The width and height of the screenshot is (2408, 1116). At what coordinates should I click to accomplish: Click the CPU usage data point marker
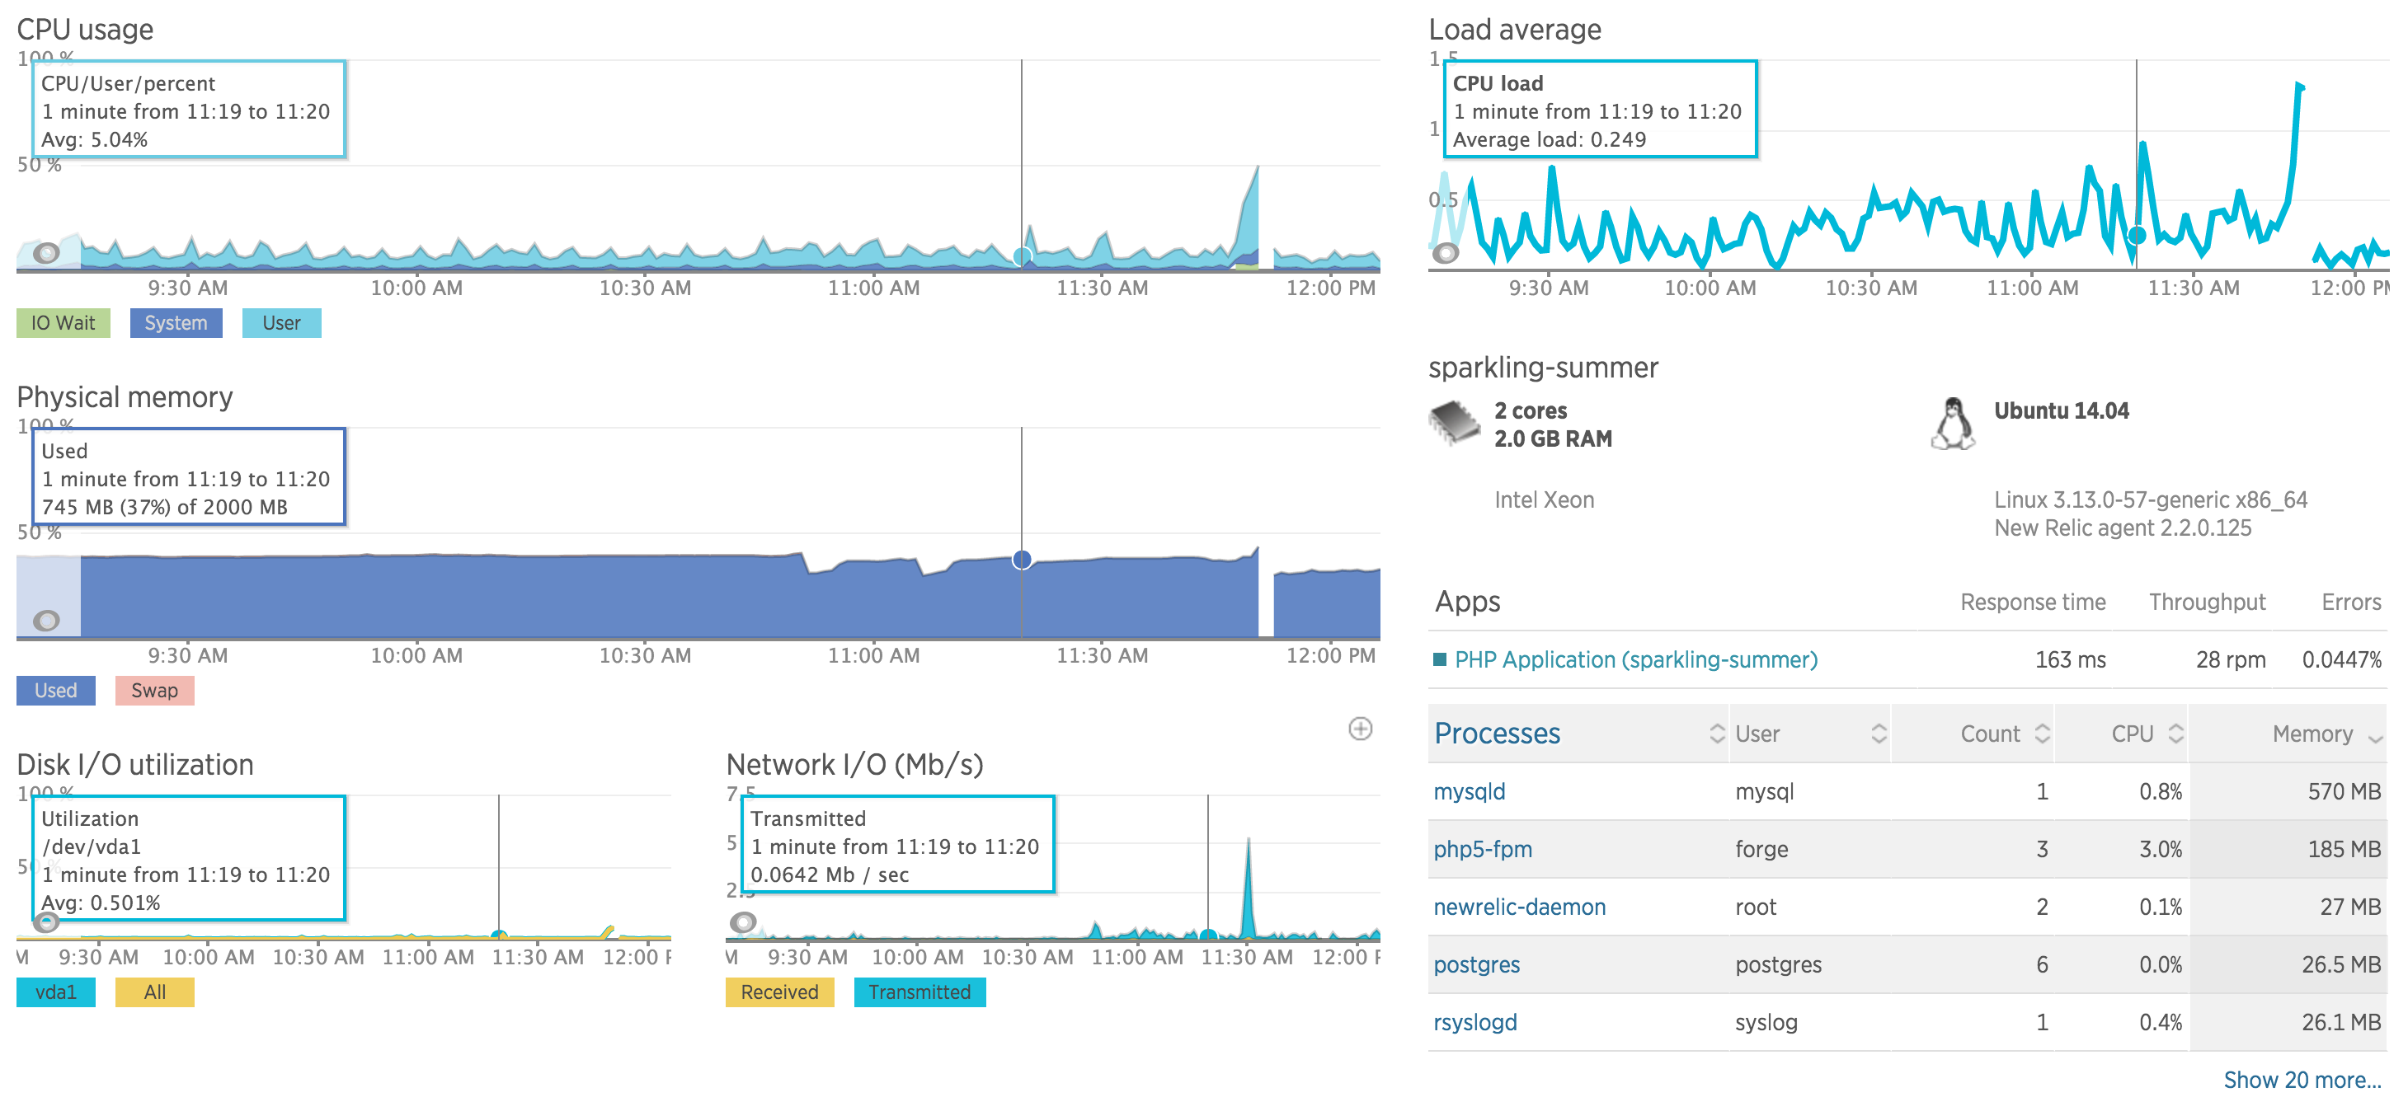(1022, 256)
